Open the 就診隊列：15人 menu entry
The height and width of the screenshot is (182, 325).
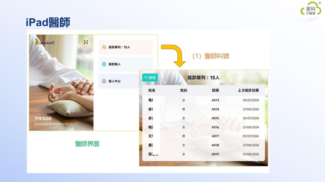(126, 47)
